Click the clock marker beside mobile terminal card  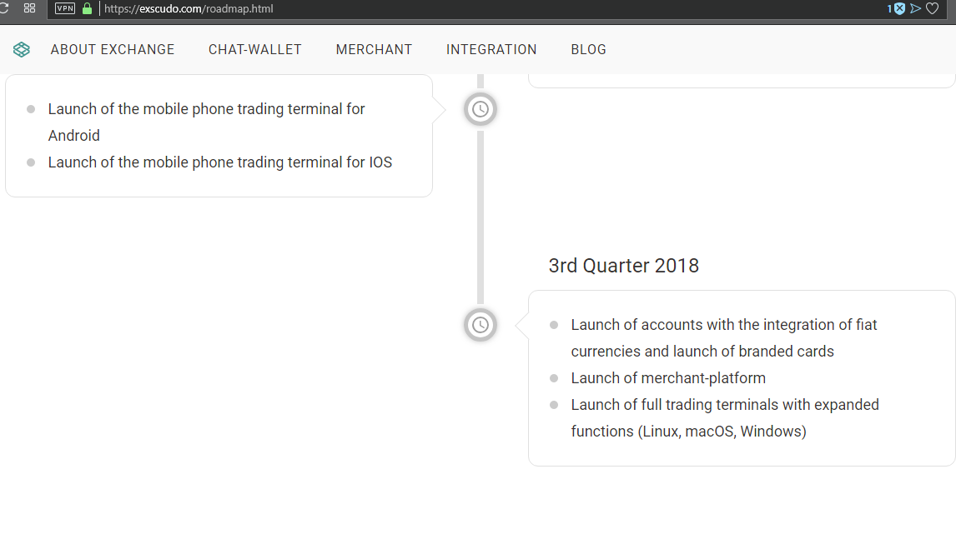[481, 110]
